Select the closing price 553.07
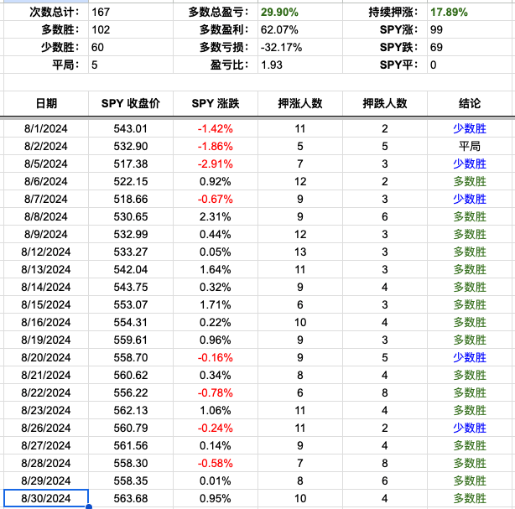Screen dimensions: 515x509 [131, 304]
